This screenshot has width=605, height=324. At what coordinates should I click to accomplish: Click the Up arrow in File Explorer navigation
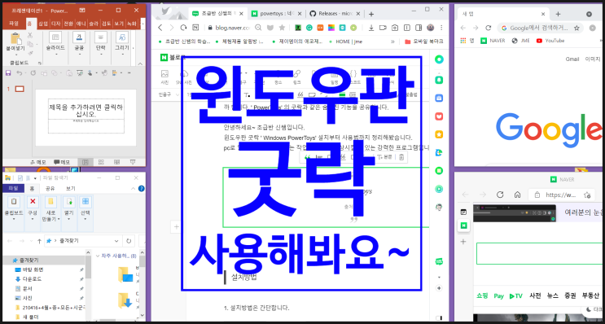tap(39, 241)
